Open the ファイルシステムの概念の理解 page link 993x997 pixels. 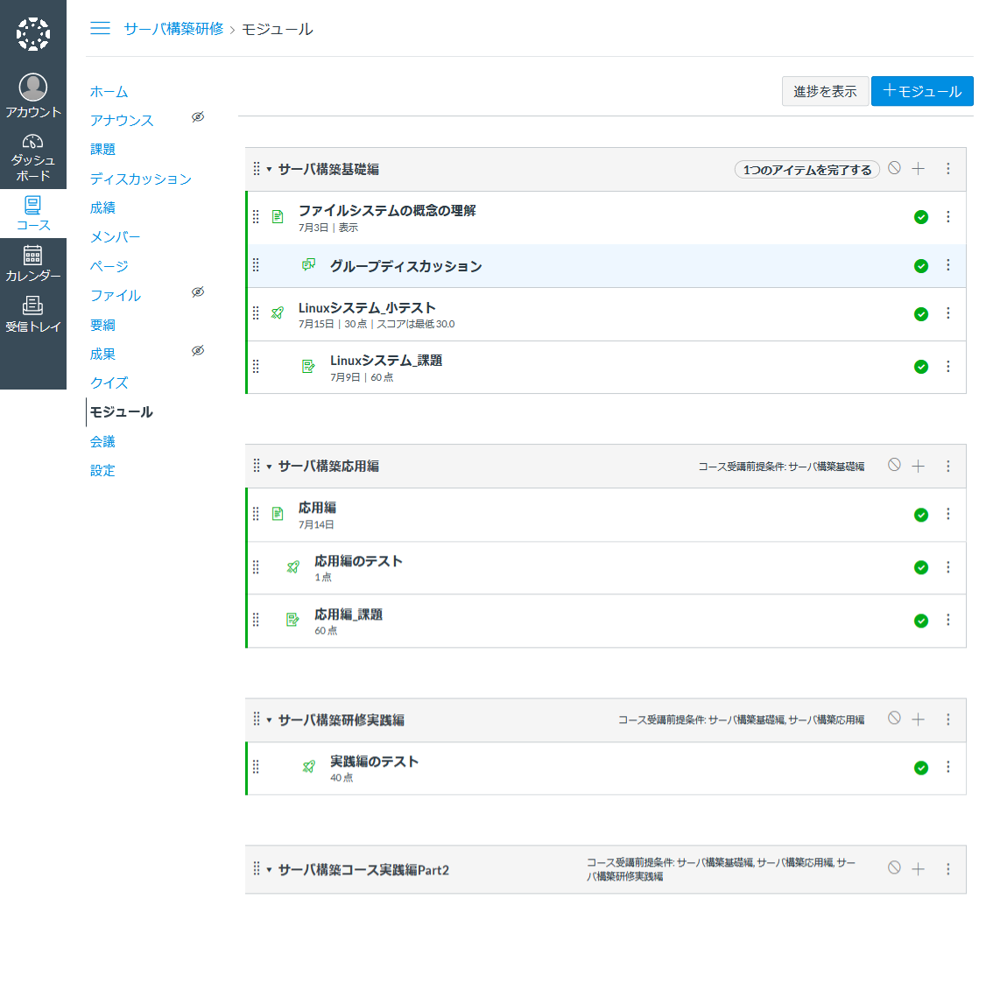click(x=387, y=210)
